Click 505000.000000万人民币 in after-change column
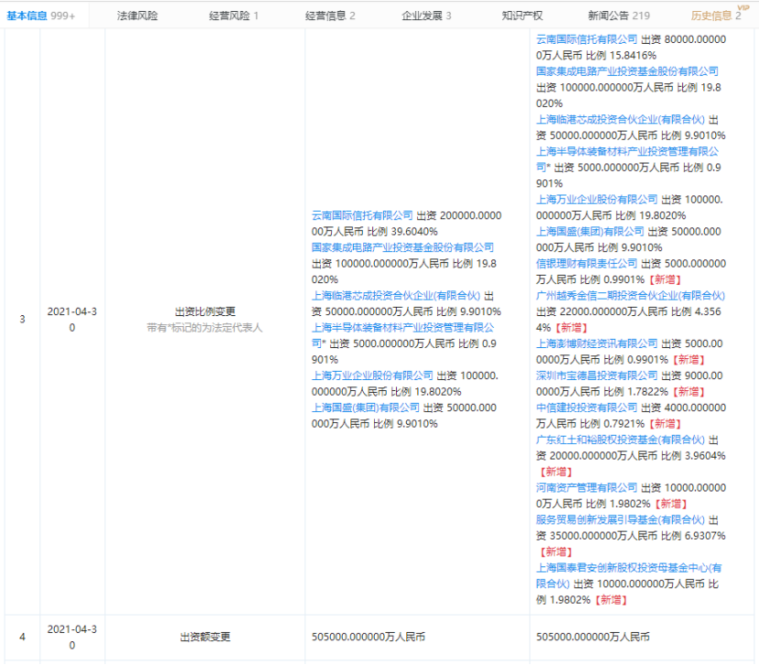This screenshot has height=665, width=759. tap(593, 637)
